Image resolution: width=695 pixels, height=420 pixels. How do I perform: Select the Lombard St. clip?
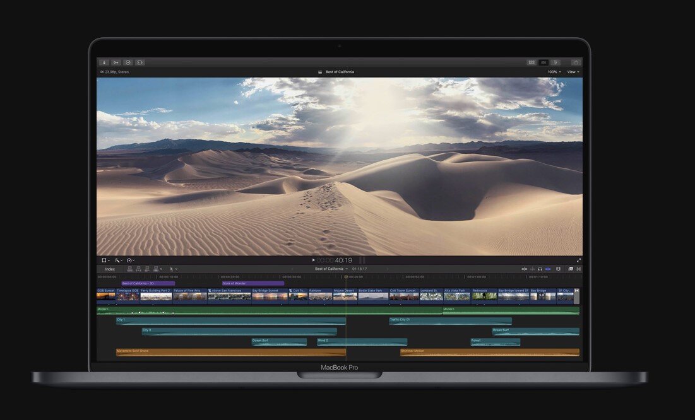431,296
